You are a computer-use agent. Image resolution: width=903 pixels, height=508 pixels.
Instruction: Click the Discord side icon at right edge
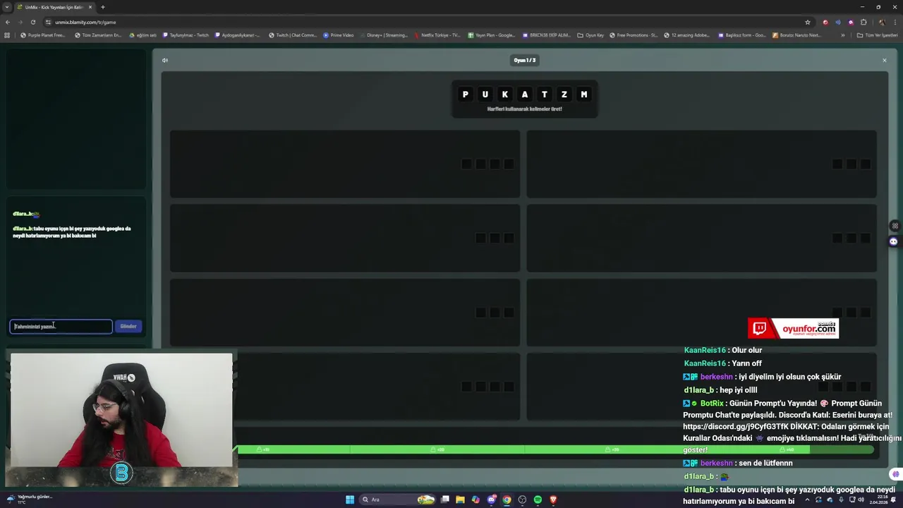[893, 241]
